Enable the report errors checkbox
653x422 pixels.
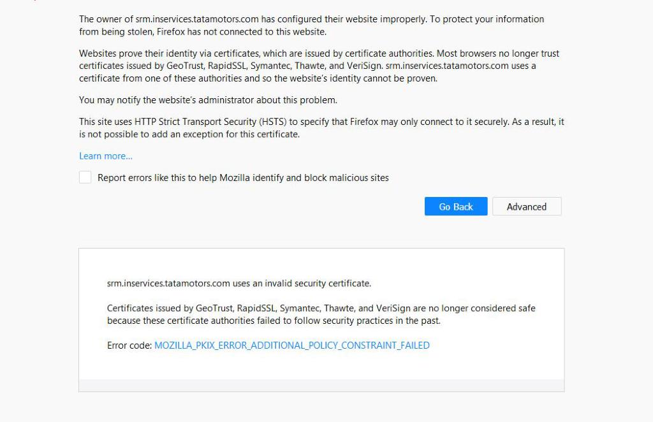click(x=85, y=178)
